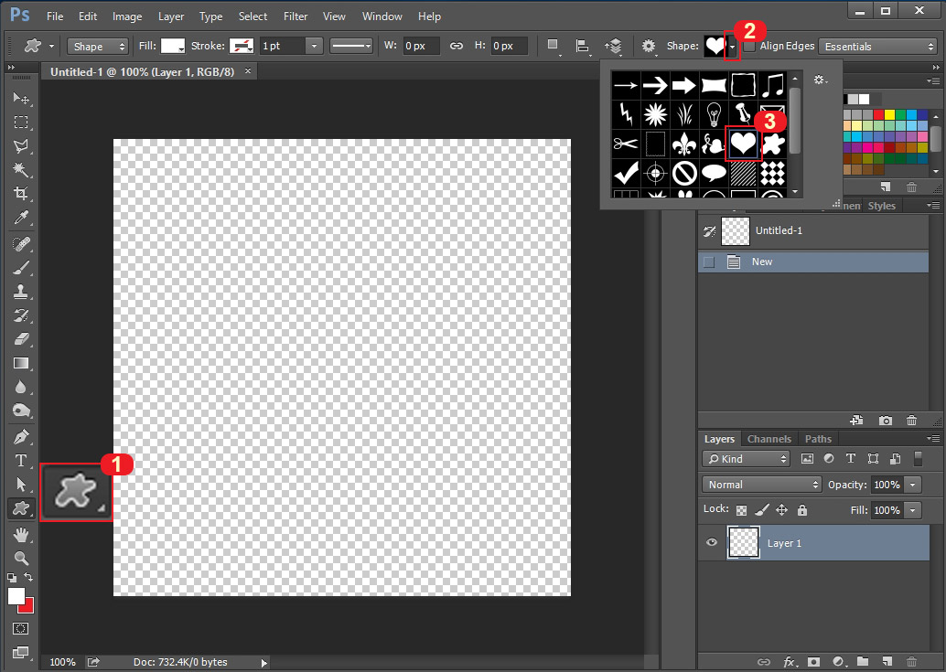Select the Blur tool
The height and width of the screenshot is (672, 946).
point(21,387)
